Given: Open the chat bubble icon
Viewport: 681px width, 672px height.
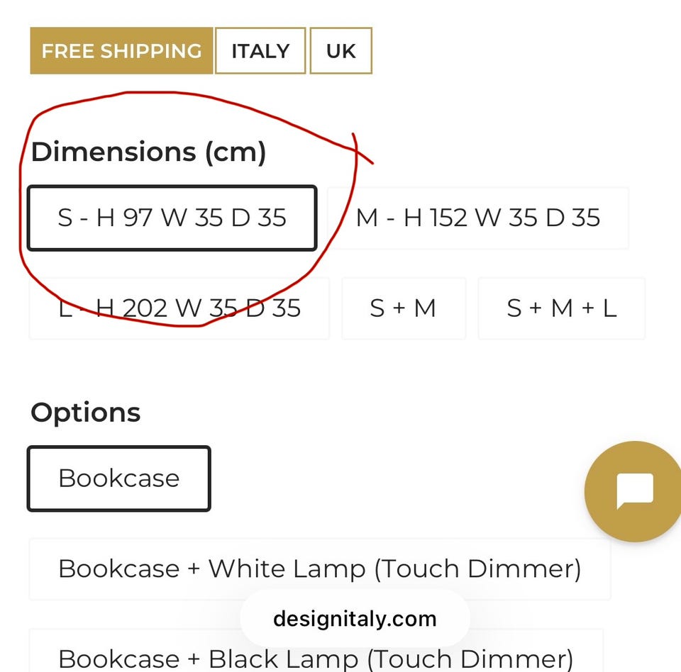Looking at the screenshot, I should 633,491.
